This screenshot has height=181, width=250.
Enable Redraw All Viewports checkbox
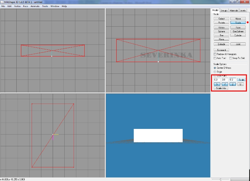coord(215,54)
